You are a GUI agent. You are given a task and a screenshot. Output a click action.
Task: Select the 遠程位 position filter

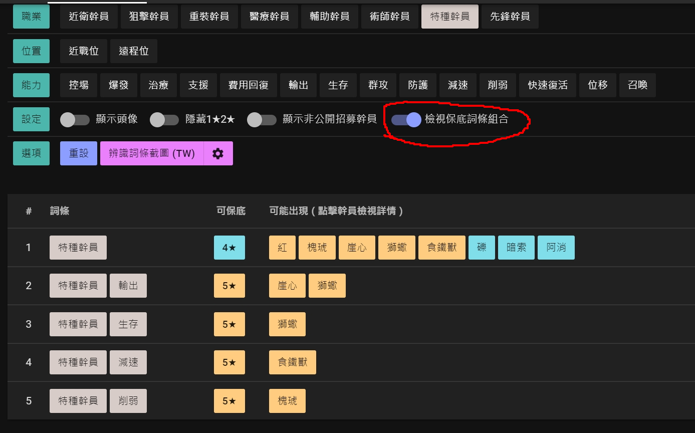click(x=133, y=51)
